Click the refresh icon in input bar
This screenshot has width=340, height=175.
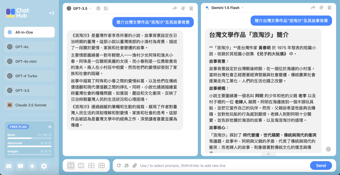(119, 166)
